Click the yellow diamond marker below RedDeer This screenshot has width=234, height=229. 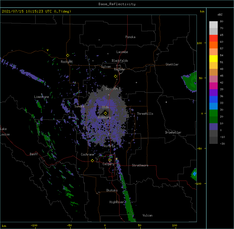[116, 76]
